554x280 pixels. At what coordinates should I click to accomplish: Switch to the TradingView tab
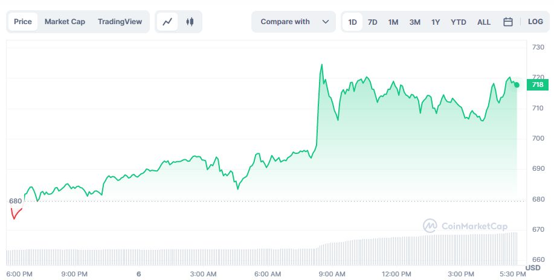(x=120, y=22)
